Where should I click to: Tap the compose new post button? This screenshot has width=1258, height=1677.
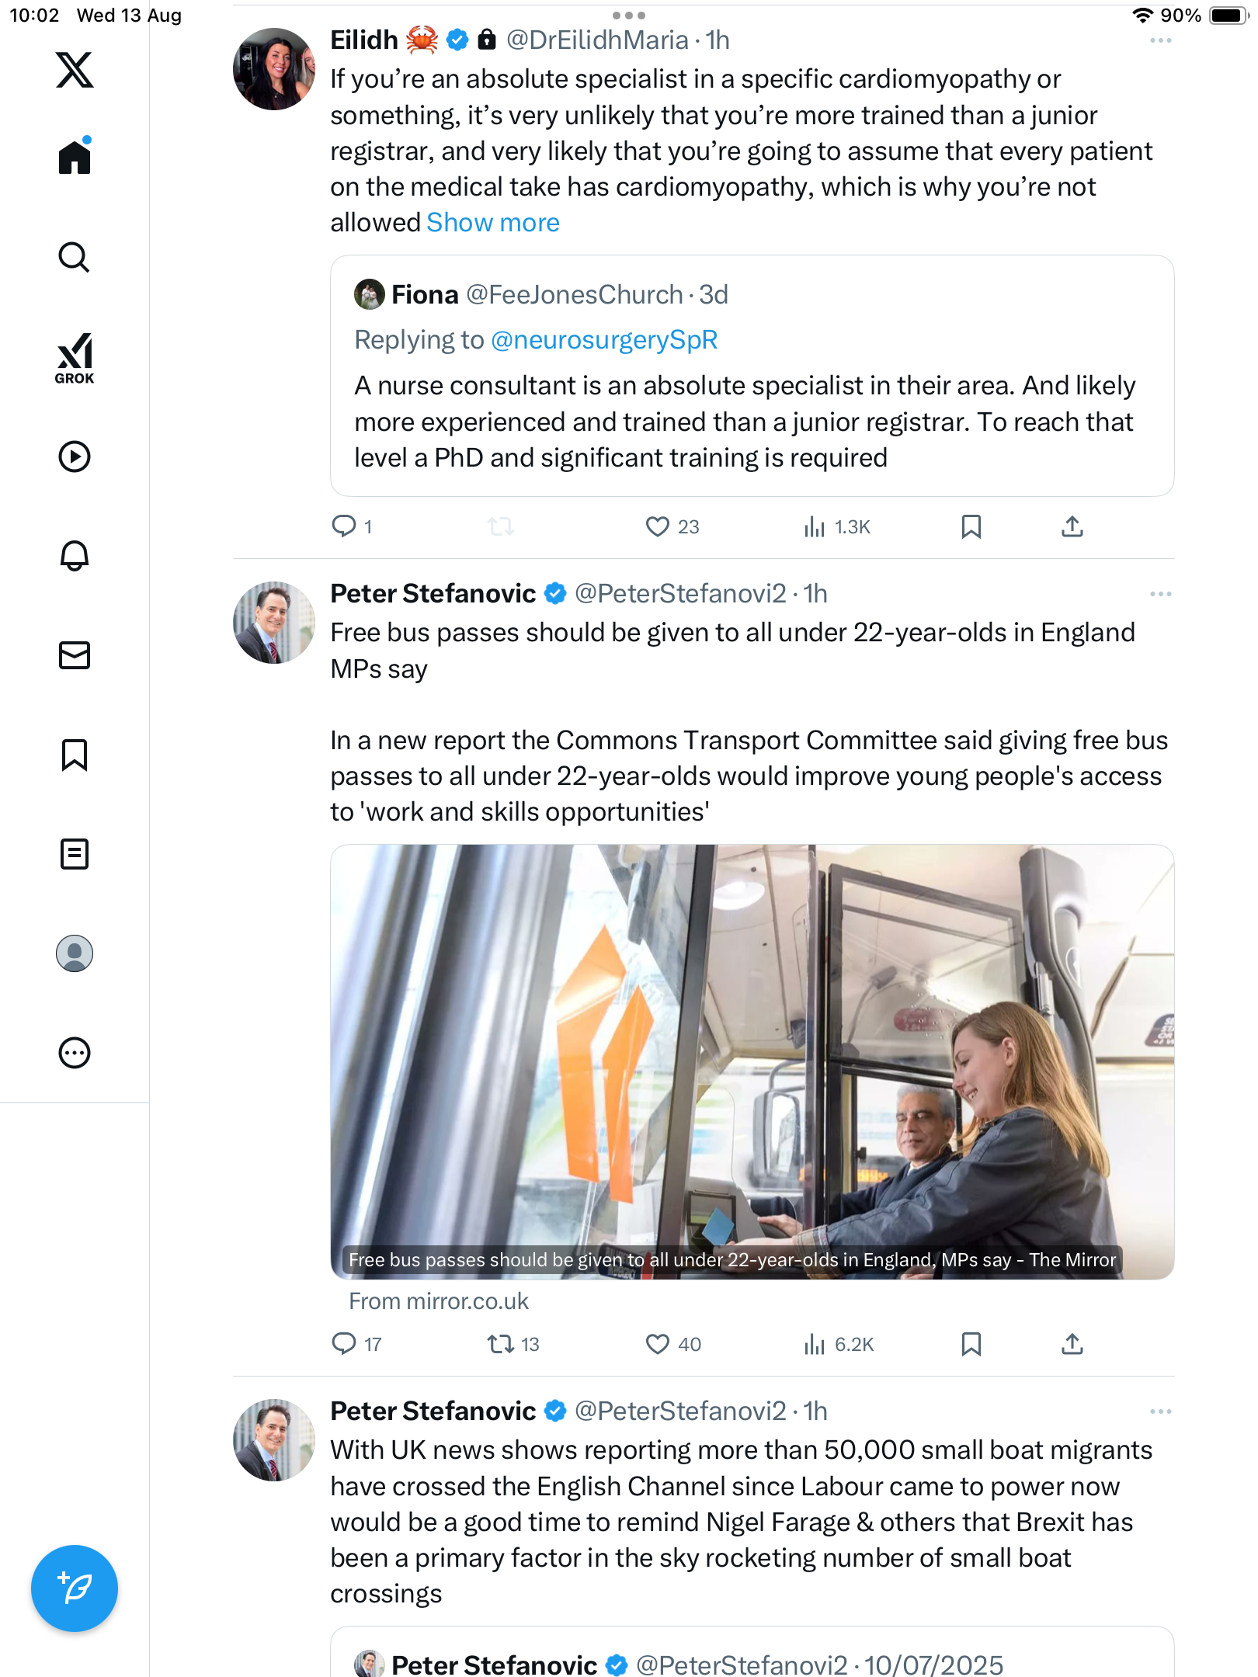pyautogui.click(x=75, y=1588)
